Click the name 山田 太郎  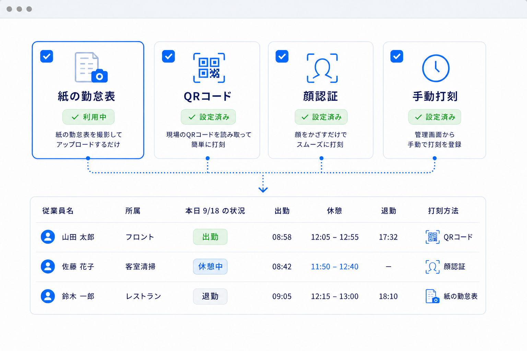click(x=78, y=237)
